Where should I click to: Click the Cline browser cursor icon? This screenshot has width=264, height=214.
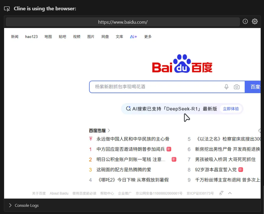[x=7, y=9]
